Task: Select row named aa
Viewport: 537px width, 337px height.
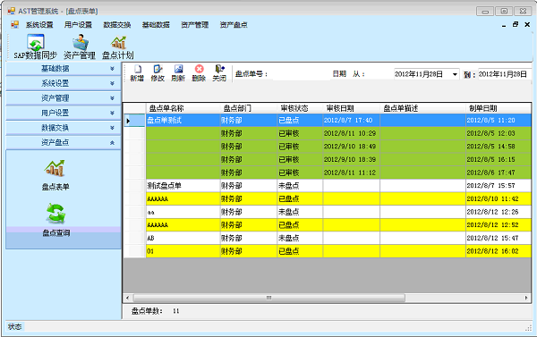Action: coord(328,212)
